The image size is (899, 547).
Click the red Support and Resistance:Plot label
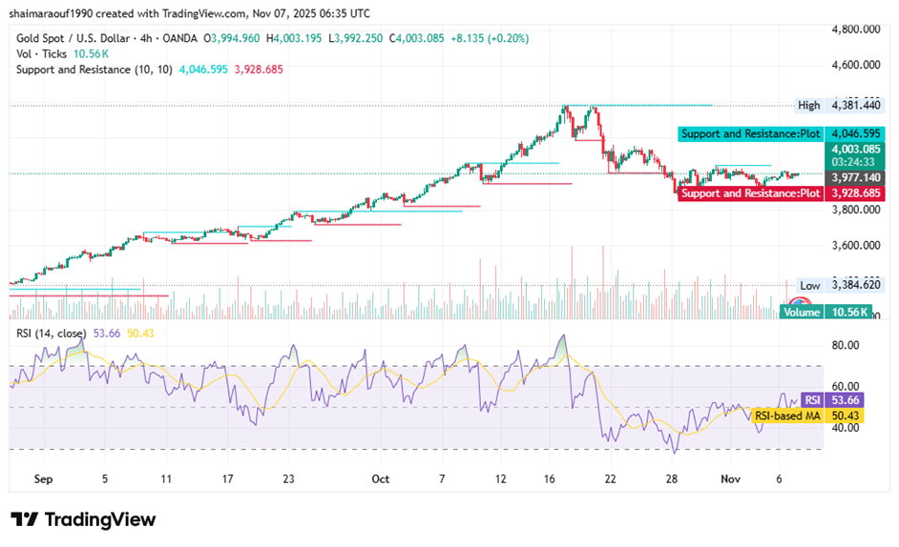pos(750,193)
